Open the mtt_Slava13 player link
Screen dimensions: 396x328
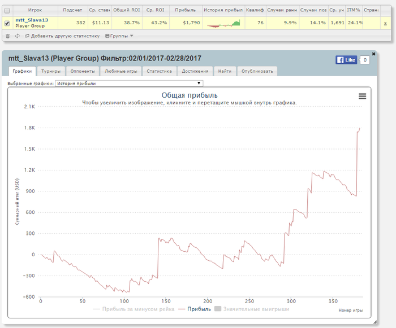tap(32, 20)
